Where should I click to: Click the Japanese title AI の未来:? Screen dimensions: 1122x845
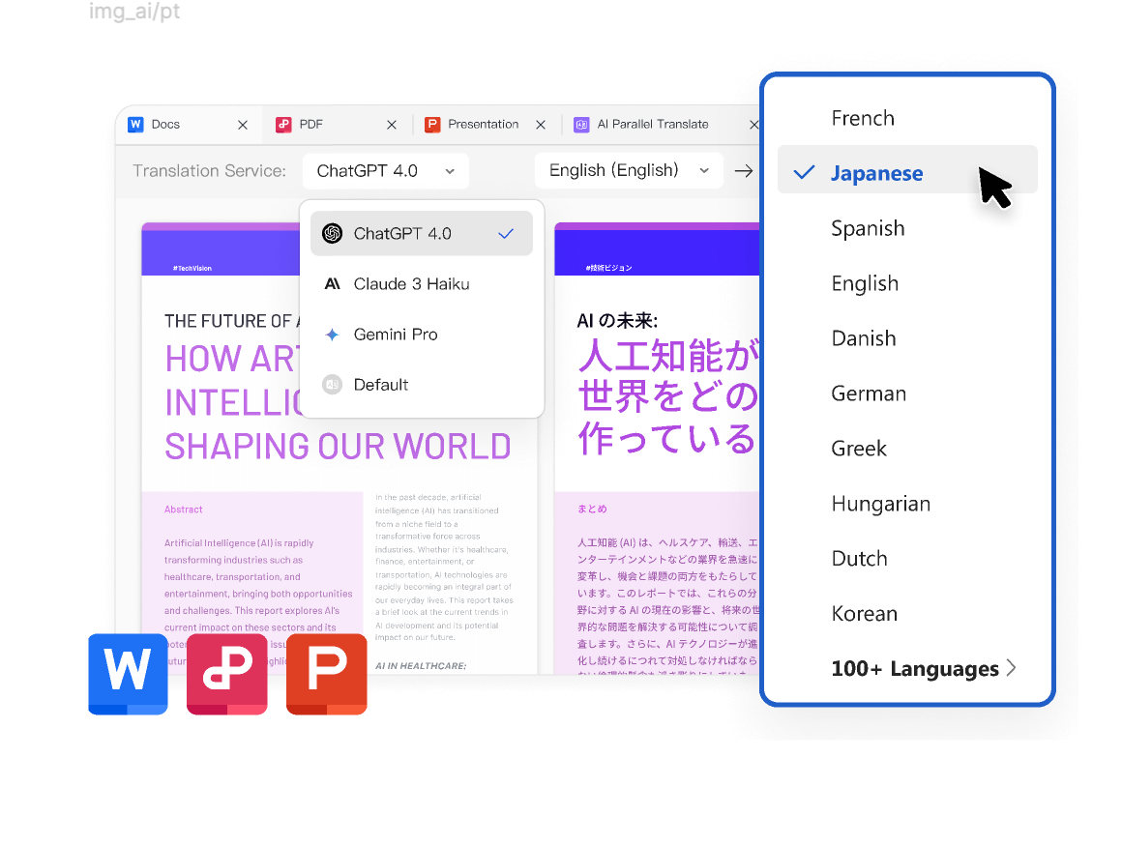[x=617, y=321]
